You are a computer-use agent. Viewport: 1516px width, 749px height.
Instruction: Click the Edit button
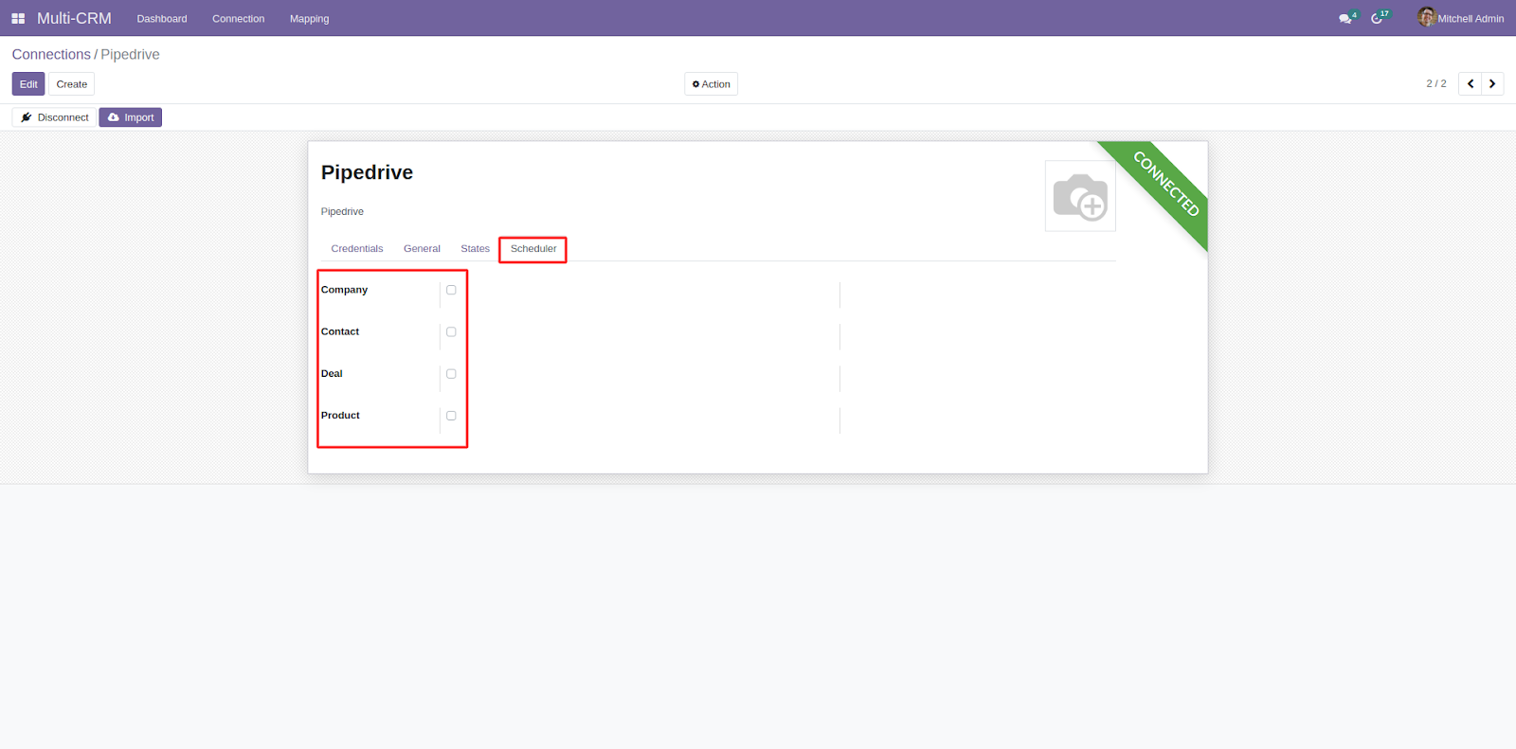pos(28,84)
